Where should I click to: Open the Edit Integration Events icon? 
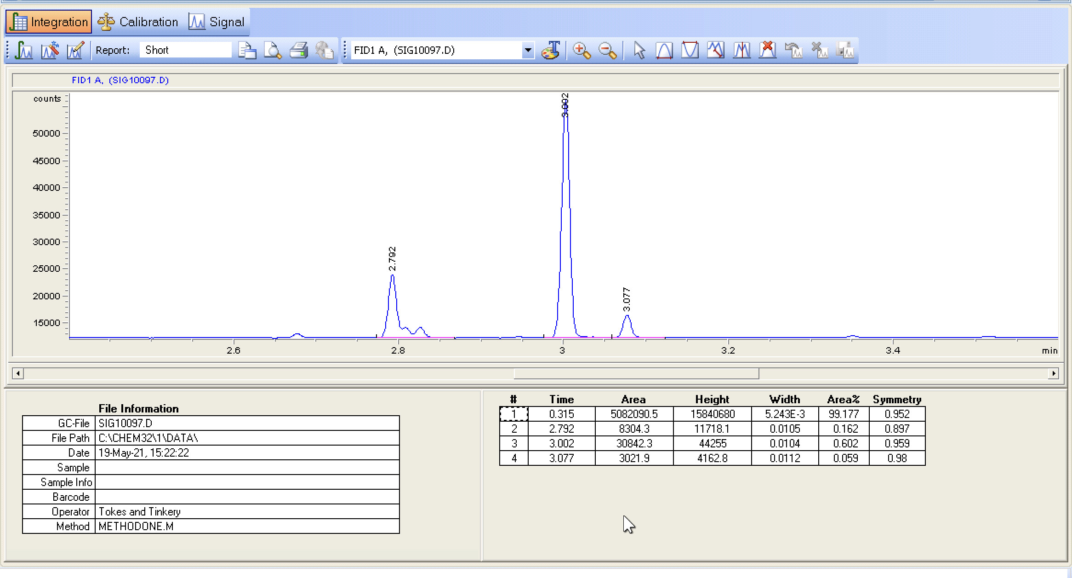75,50
